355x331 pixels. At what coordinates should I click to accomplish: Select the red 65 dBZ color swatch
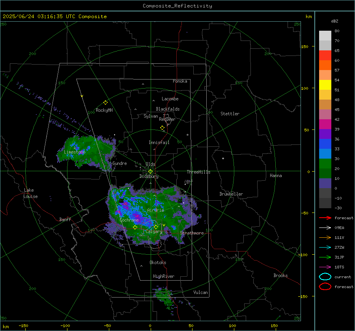[x=325, y=55]
